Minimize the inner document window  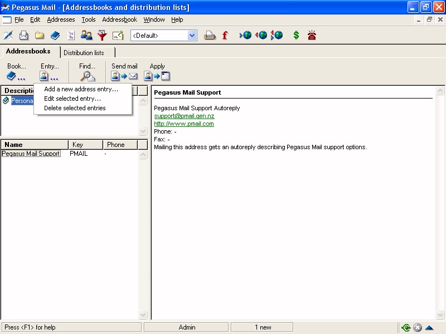[419, 19]
